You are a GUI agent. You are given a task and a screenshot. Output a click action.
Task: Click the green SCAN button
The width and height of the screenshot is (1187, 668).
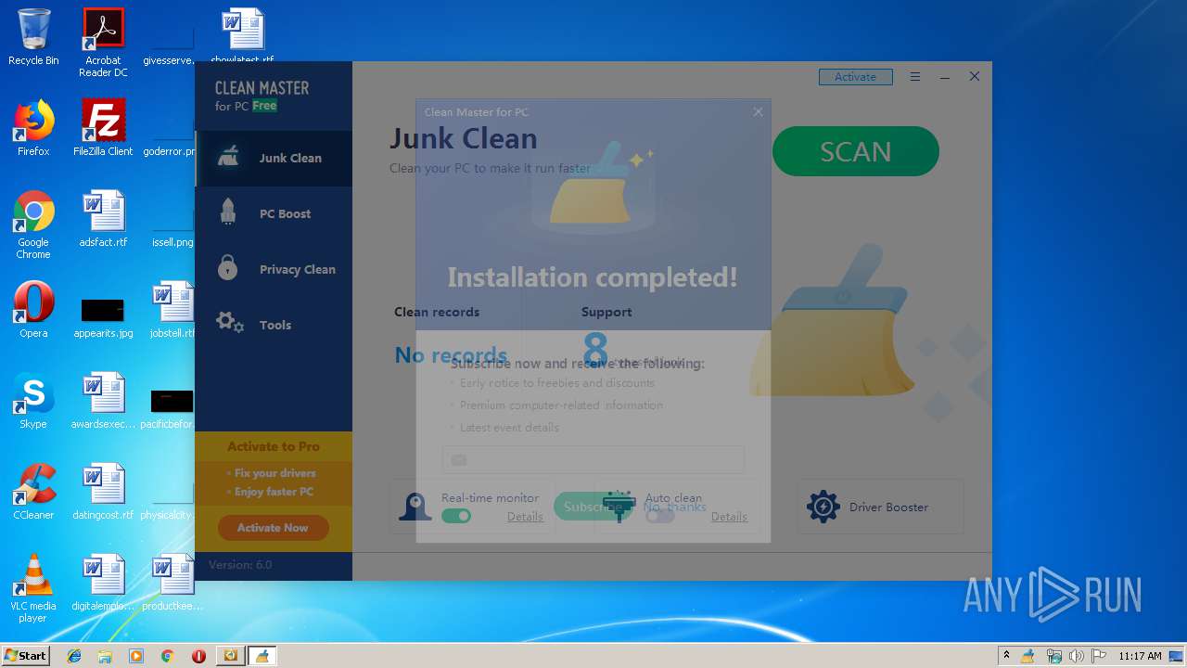coord(855,151)
